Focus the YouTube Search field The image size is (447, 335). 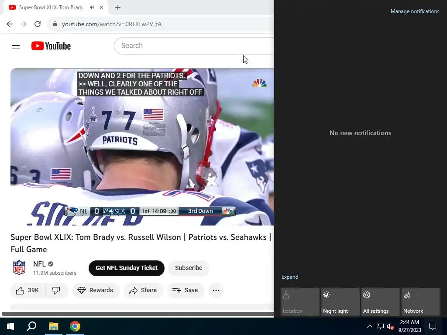194,45
